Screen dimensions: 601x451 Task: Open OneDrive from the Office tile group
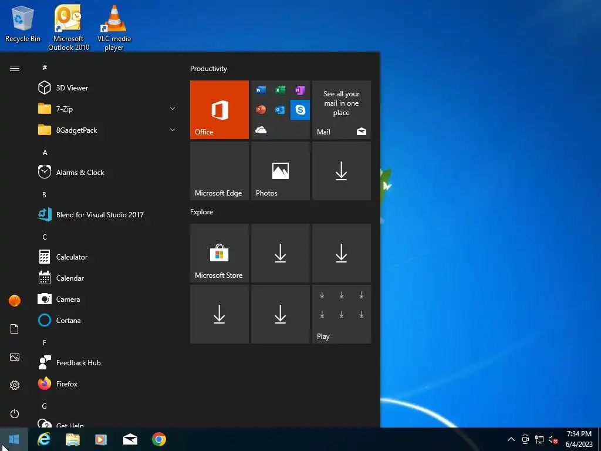point(261,130)
